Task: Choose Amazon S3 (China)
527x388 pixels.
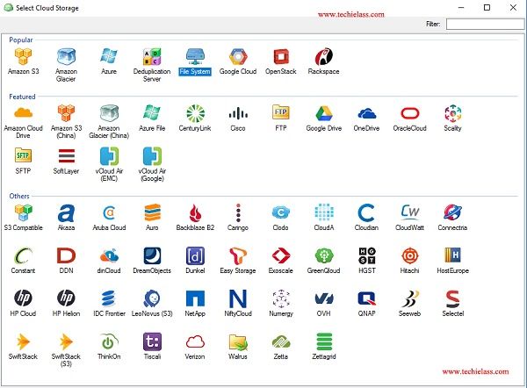Action: (66, 113)
